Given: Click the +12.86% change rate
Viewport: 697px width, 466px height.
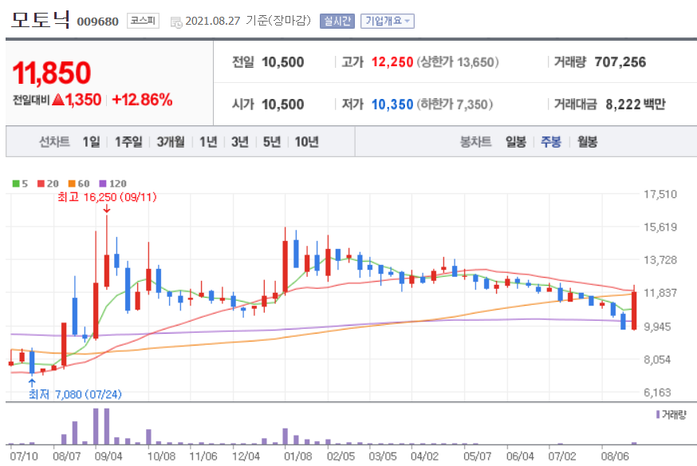Looking at the screenshot, I should click(x=142, y=100).
